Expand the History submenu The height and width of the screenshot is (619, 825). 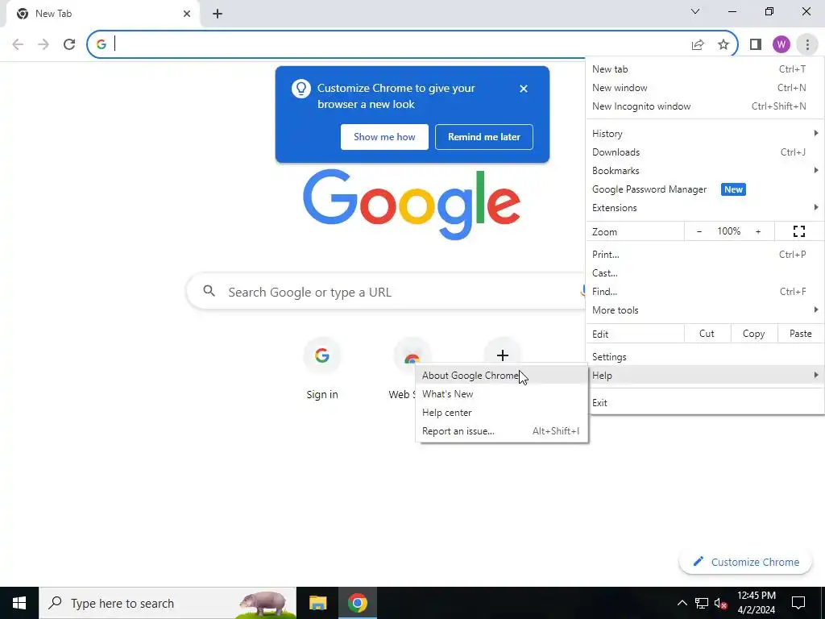[705, 134]
